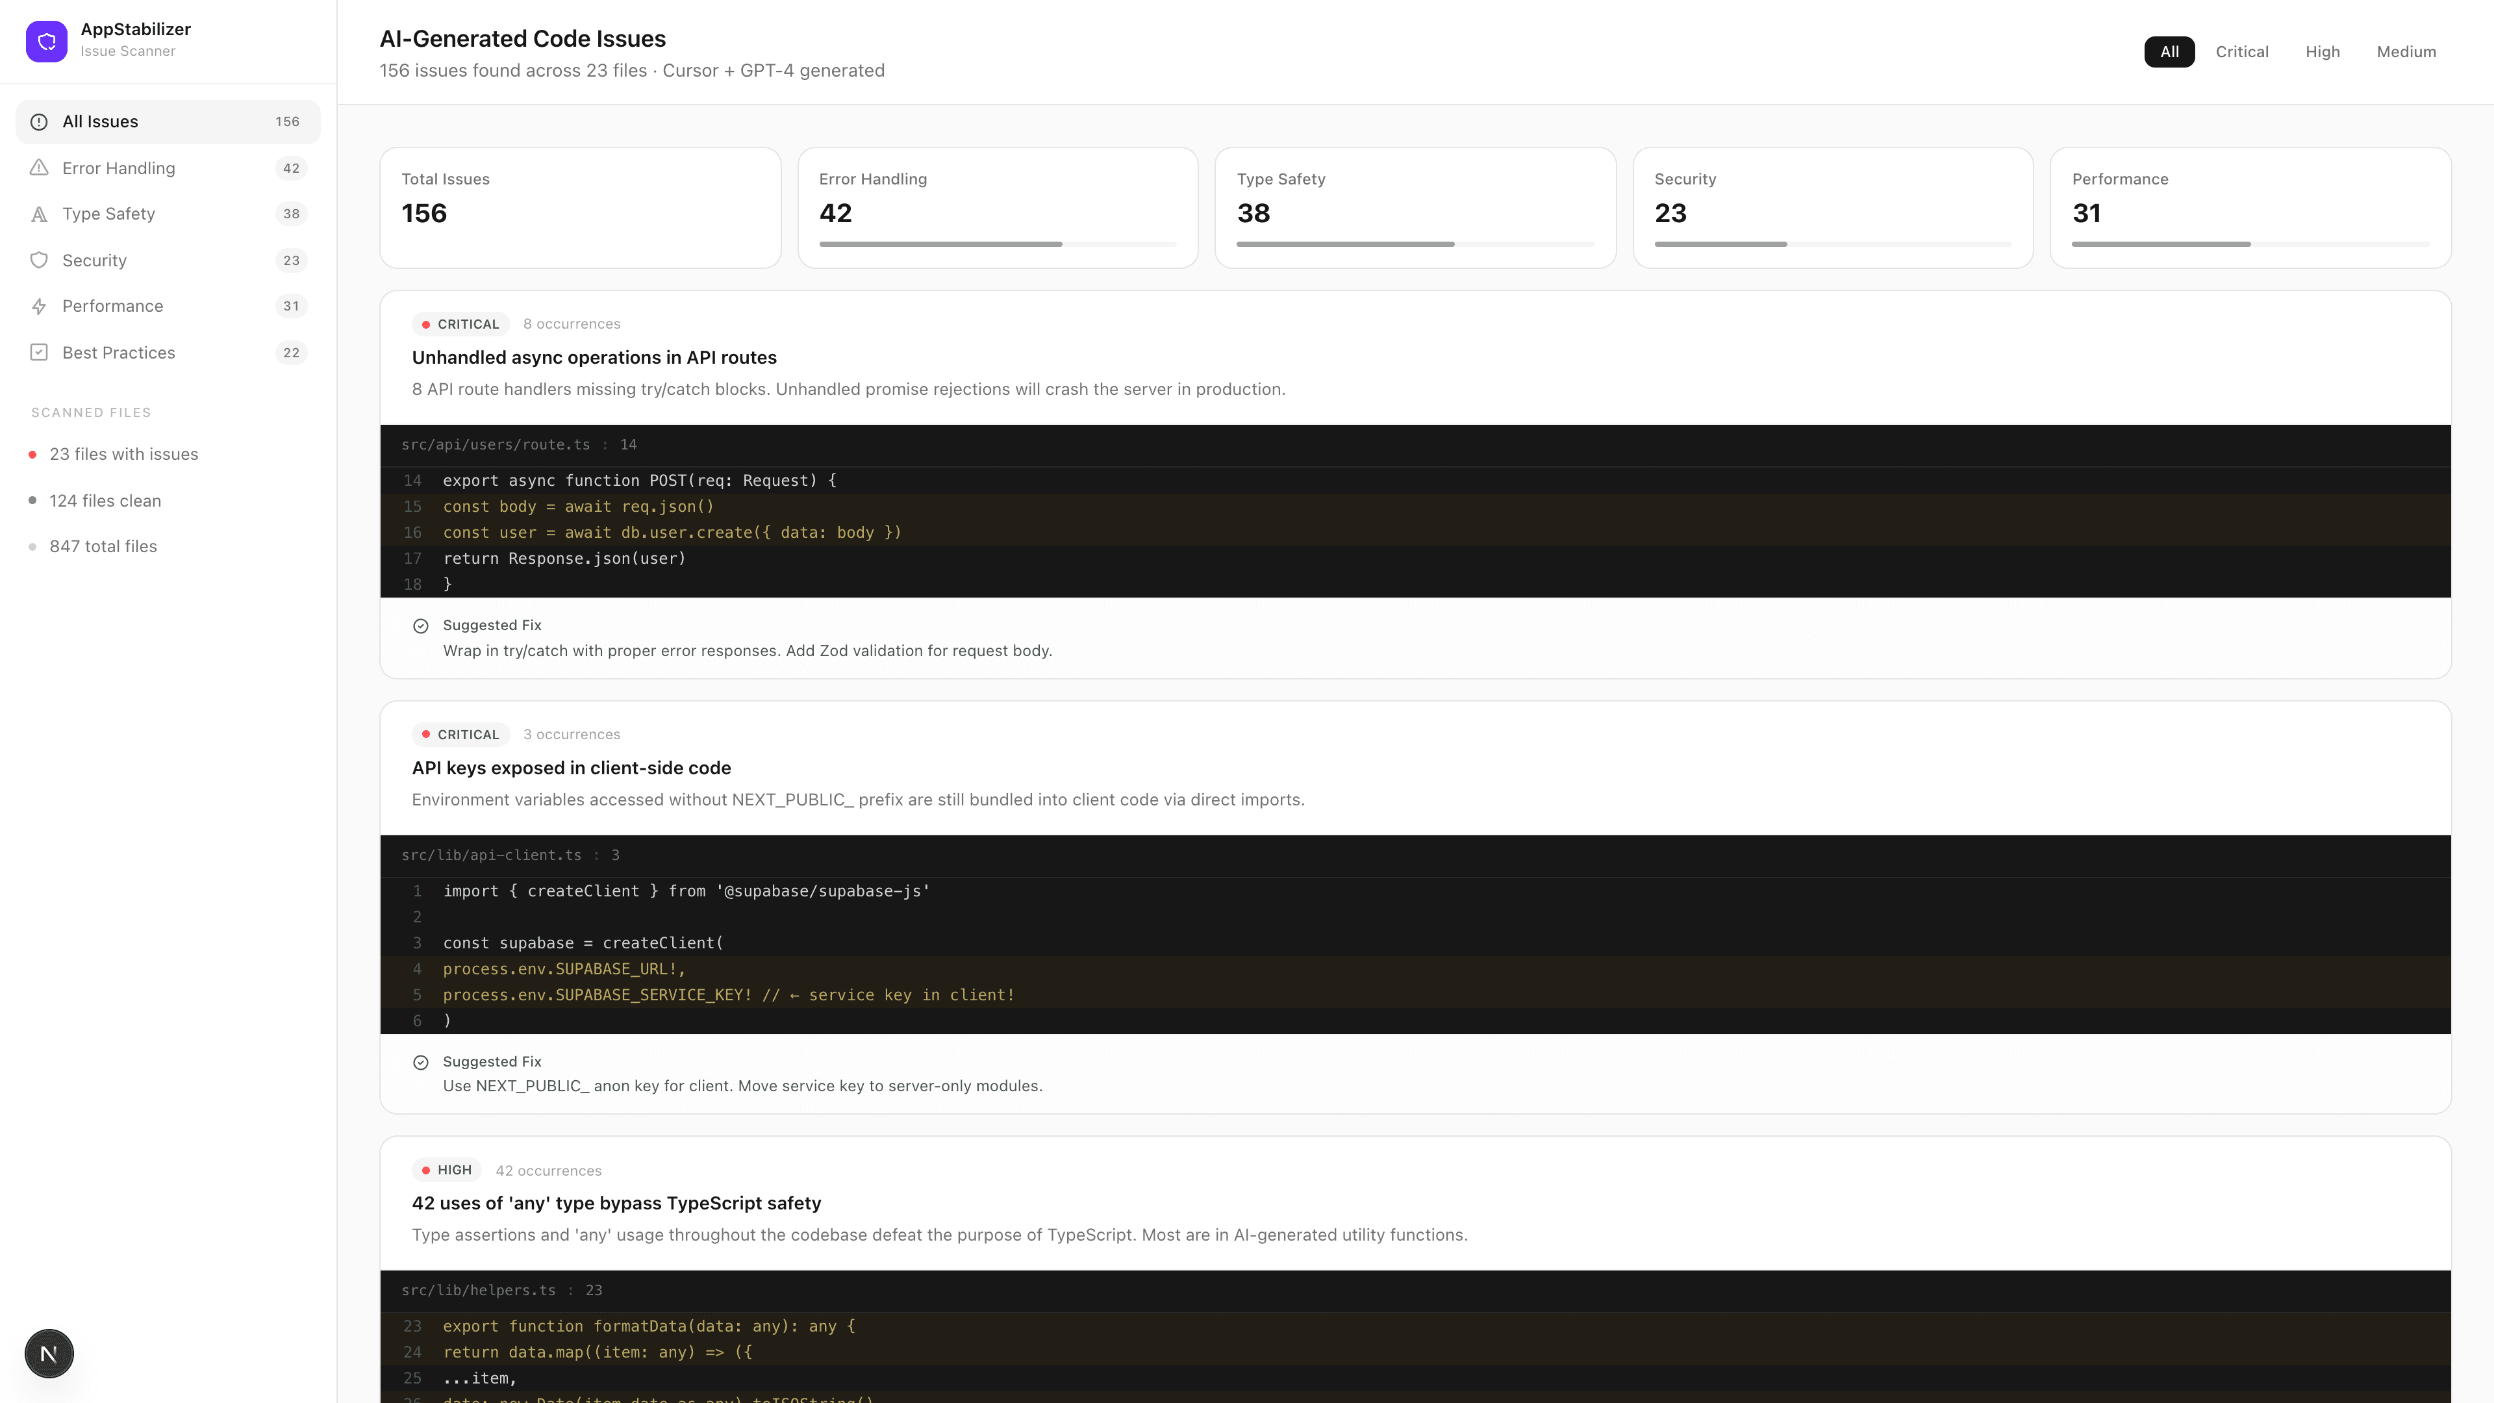Click the Error Handling warning triangle icon
2494x1403 pixels.
39,168
